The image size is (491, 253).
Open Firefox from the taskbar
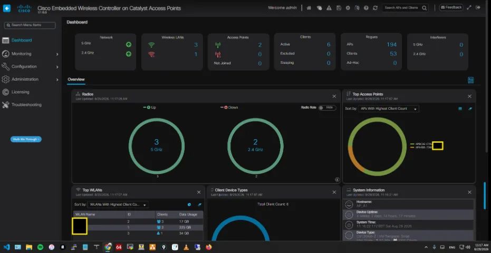pos(208,247)
